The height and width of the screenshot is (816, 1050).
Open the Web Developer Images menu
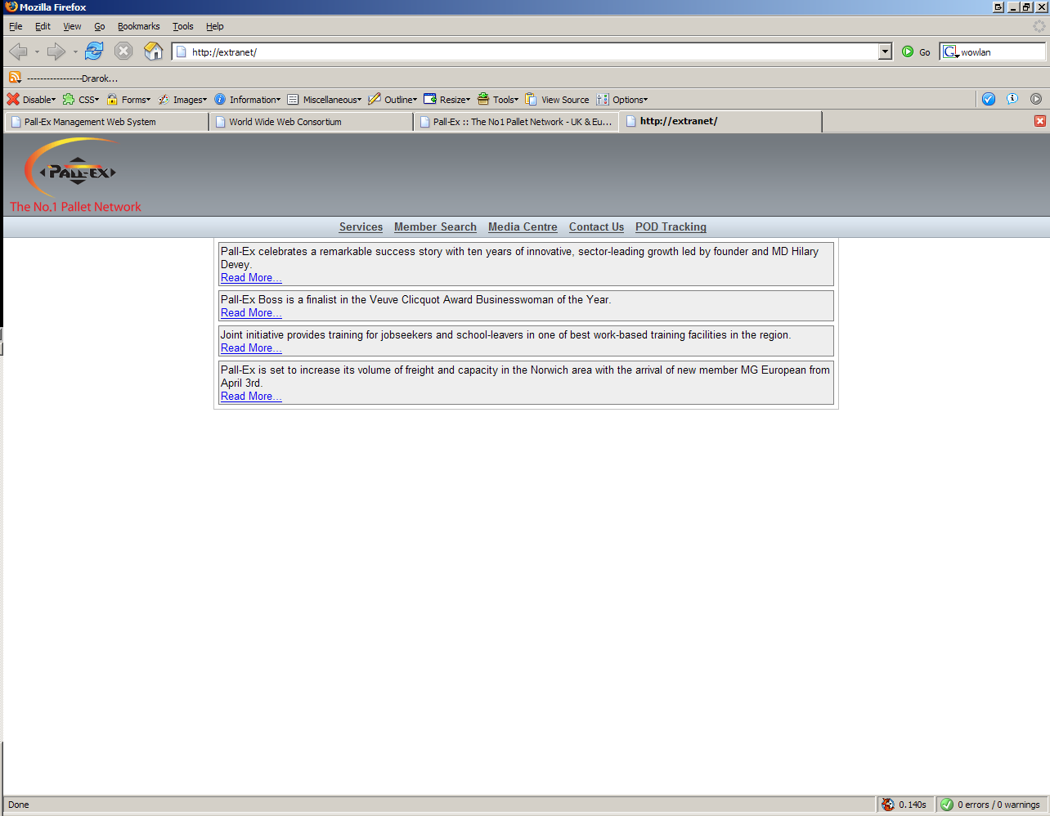pos(182,100)
